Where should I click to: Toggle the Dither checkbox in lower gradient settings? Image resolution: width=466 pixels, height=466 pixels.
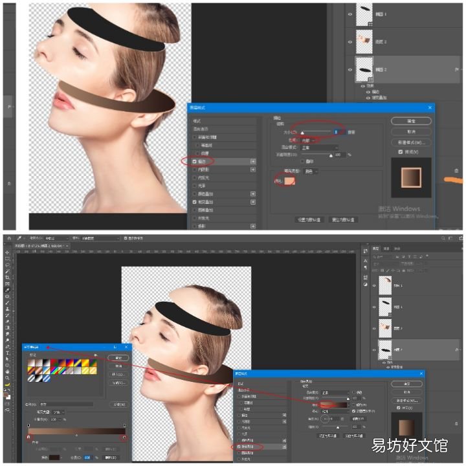[x=353, y=393]
